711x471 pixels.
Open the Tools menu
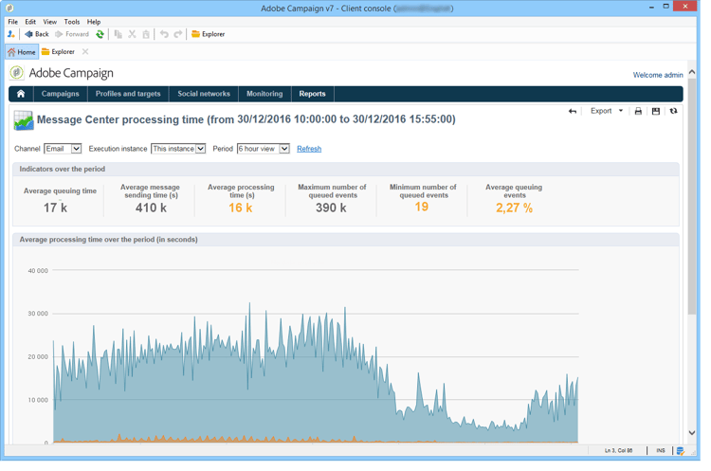(72, 22)
